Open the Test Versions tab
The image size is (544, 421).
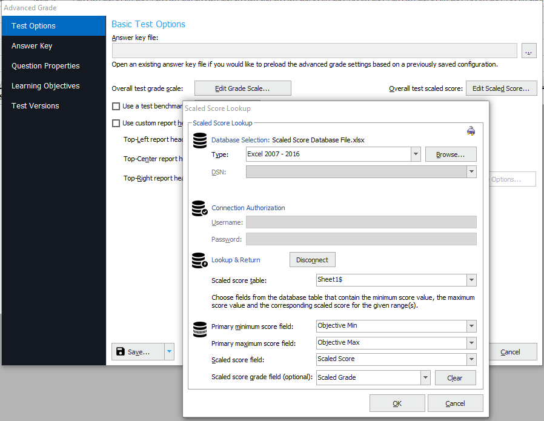[x=54, y=106]
